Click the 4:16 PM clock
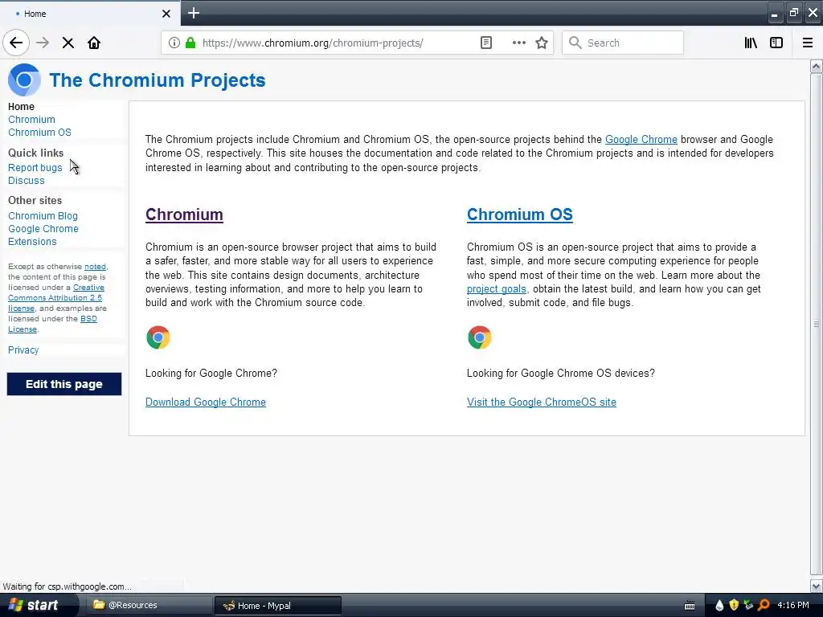 793,606
